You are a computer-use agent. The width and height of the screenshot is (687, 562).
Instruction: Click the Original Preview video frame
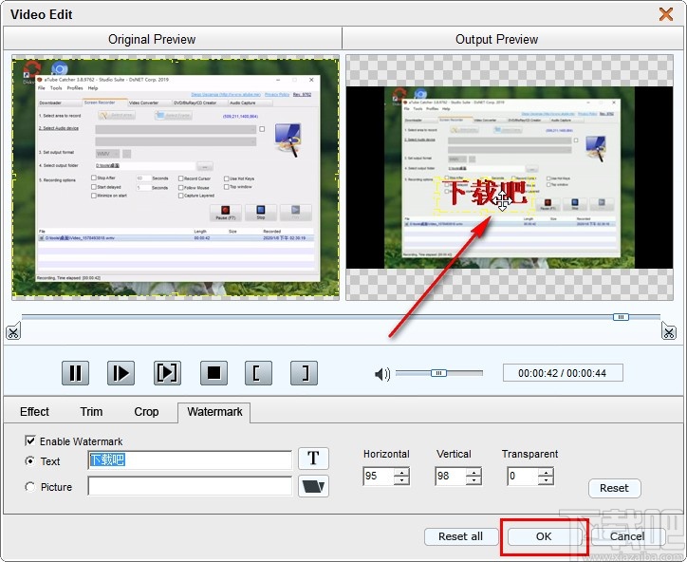click(176, 178)
